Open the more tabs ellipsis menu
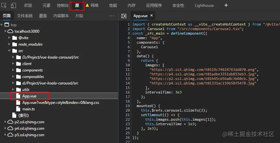Screen dimensions: 280x143 pos(112,16)
